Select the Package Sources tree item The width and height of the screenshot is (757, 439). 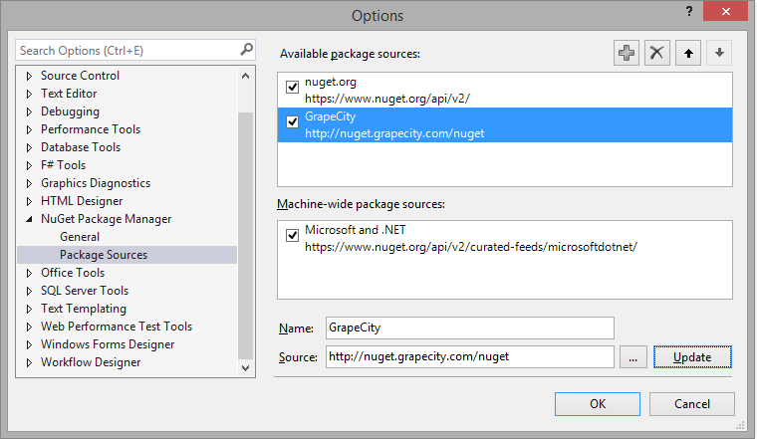coord(104,255)
